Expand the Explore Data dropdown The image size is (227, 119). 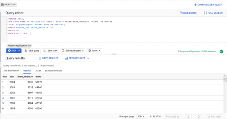coord(88,58)
